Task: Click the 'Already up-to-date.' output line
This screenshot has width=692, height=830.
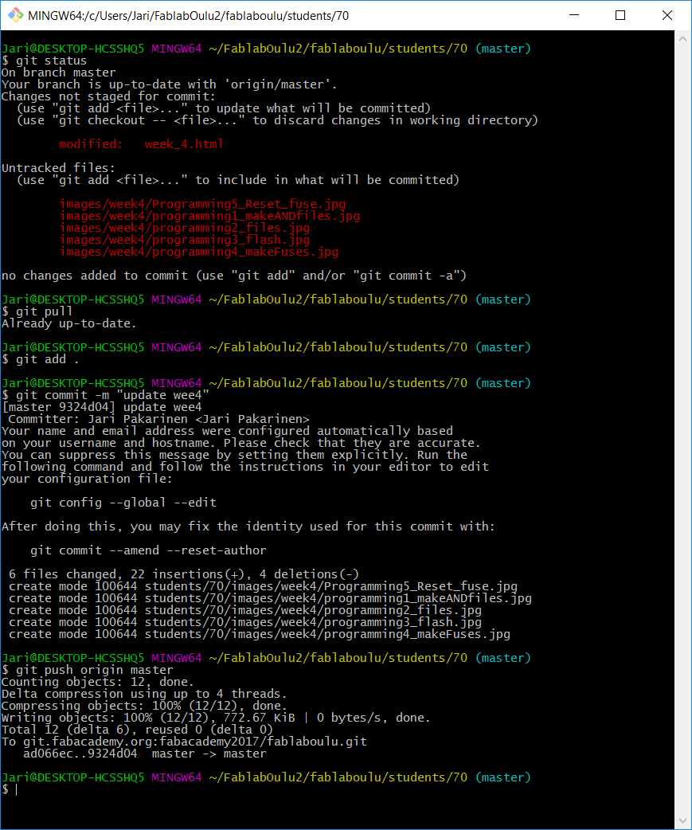Action: [x=68, y=323]
